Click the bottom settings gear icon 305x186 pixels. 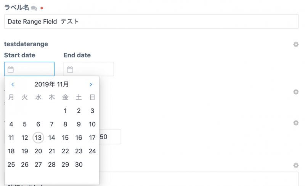point(296,166)
